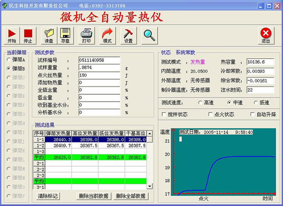Viewport: 283px width, 206px height.
Task: Click the 热容量 field showing 10136.6
Action: click(260, 62)
